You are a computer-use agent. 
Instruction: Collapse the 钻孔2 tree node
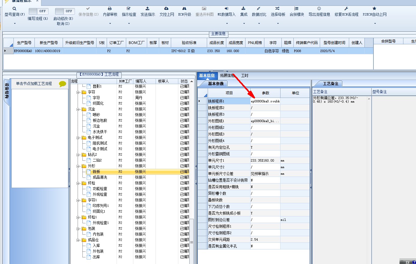[78, 155]
